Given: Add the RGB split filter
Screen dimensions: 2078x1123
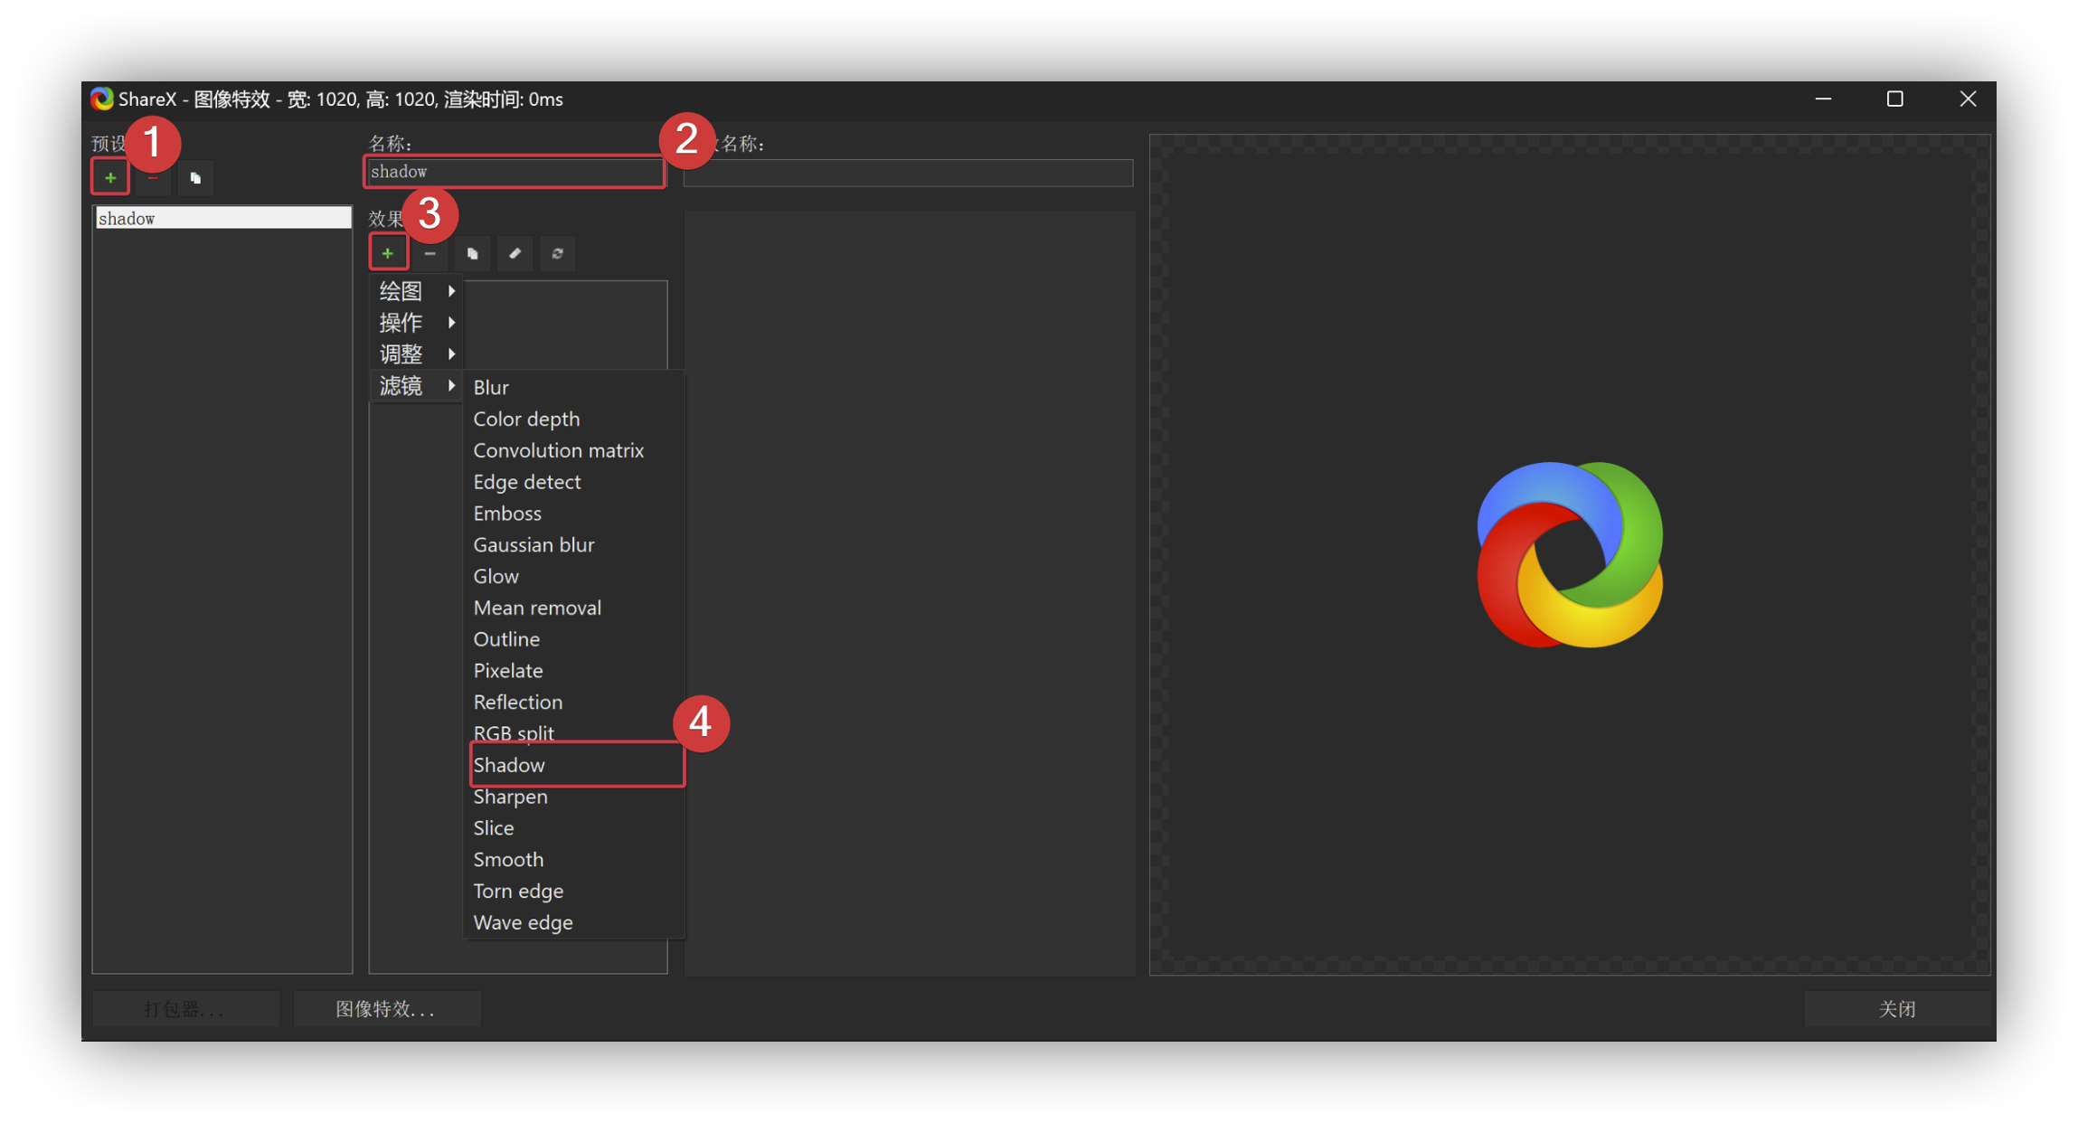Looking at the screenshot, I should (x=574, y=733).
